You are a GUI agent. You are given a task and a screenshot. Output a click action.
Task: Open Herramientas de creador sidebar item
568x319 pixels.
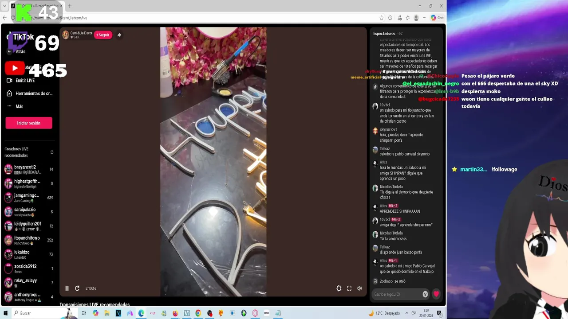[x=29, y=93]
